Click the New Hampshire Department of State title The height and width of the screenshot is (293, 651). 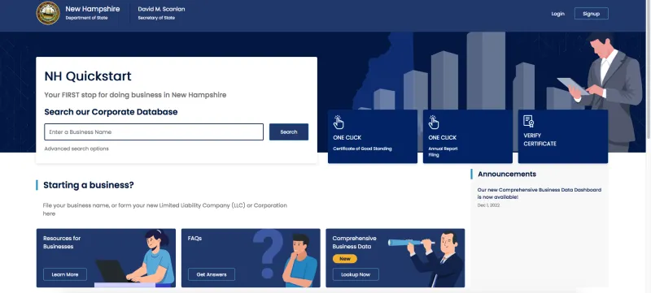point(92,13)
